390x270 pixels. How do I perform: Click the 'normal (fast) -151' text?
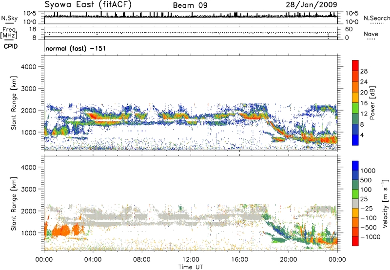point(76,48)
